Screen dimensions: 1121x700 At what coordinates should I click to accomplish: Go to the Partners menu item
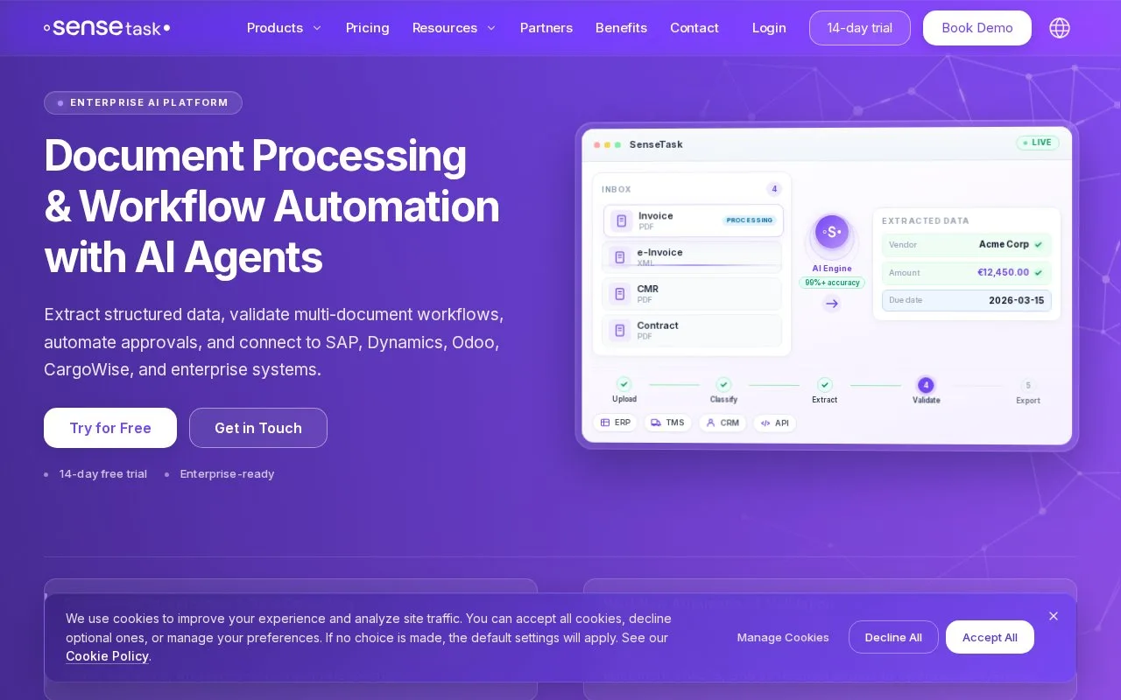tap(546, 28)
